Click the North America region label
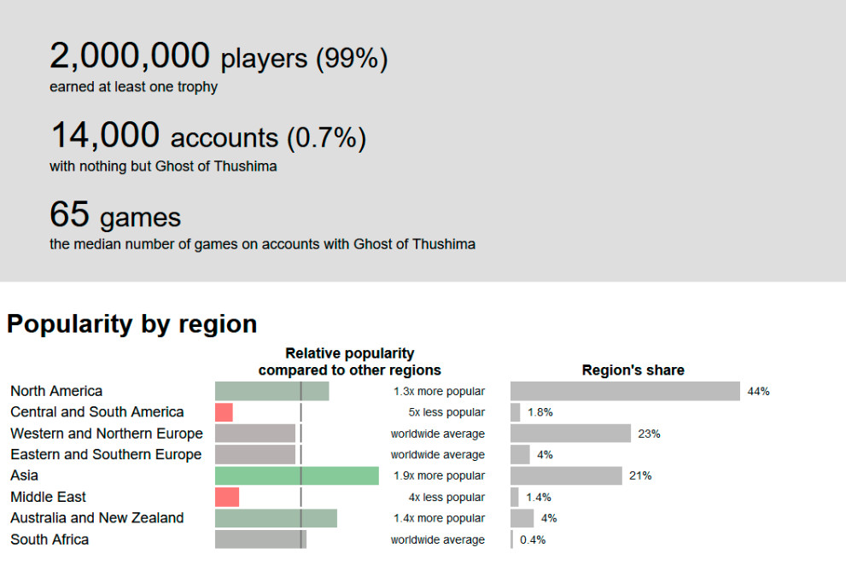This screenshot has height=577, width=846. coord(56,391)
